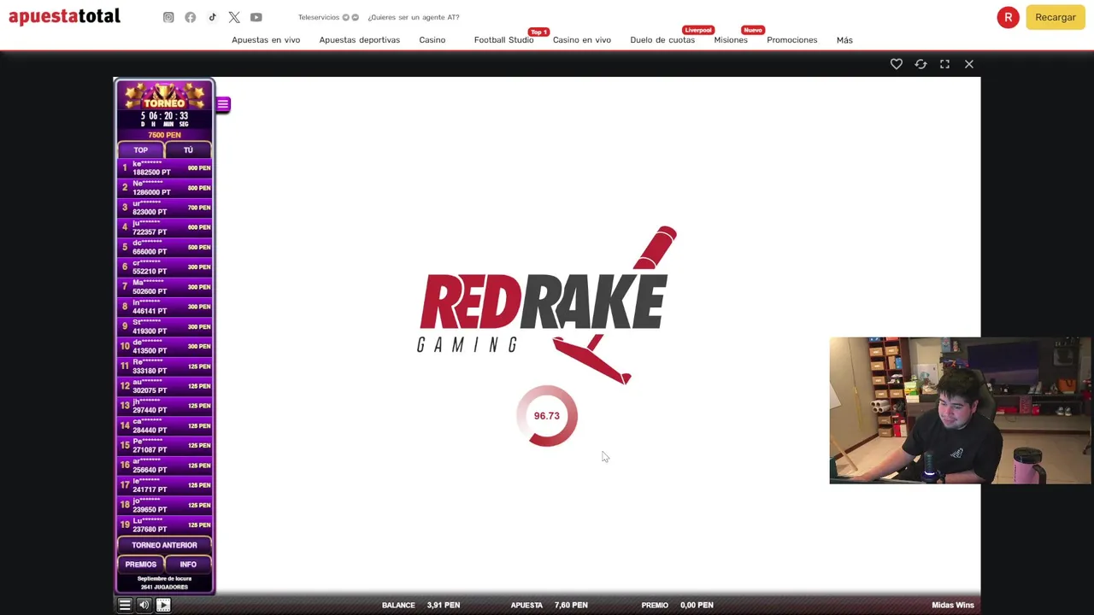Click the tournament countdown timer
The height and width of the screenshot is (615, 1094).
[x=164, y=119]
